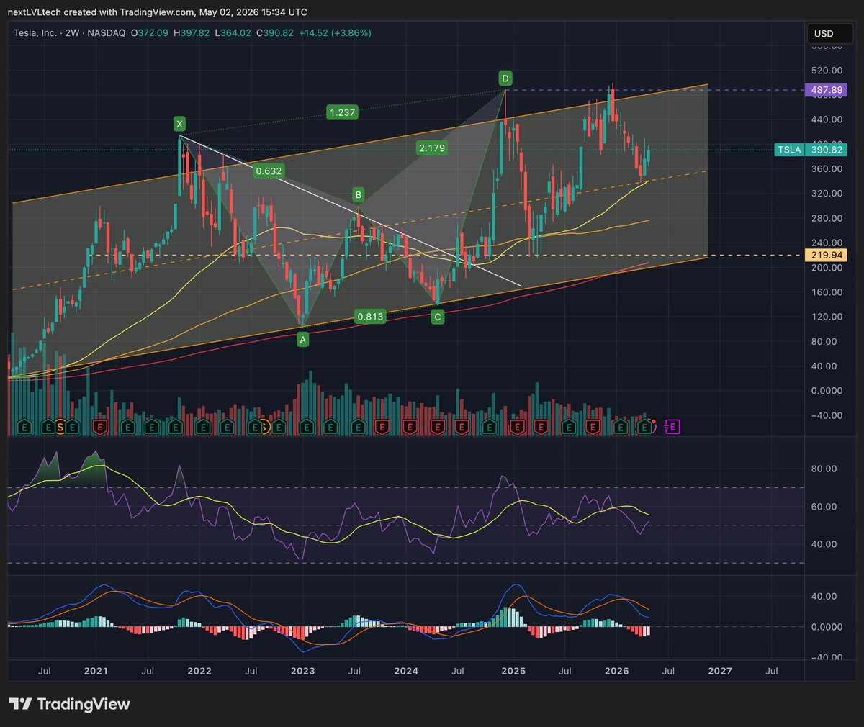This screenshot has height=727, width=864.
Task: Click the 0.632 ratio label
Action: [268, 171]
